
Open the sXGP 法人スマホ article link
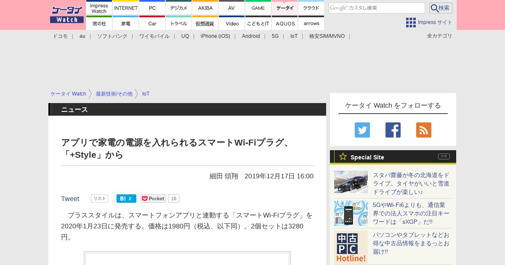(412, 213)
